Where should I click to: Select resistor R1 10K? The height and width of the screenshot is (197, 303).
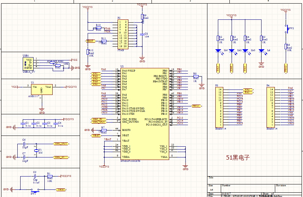[x=50, y=176]
